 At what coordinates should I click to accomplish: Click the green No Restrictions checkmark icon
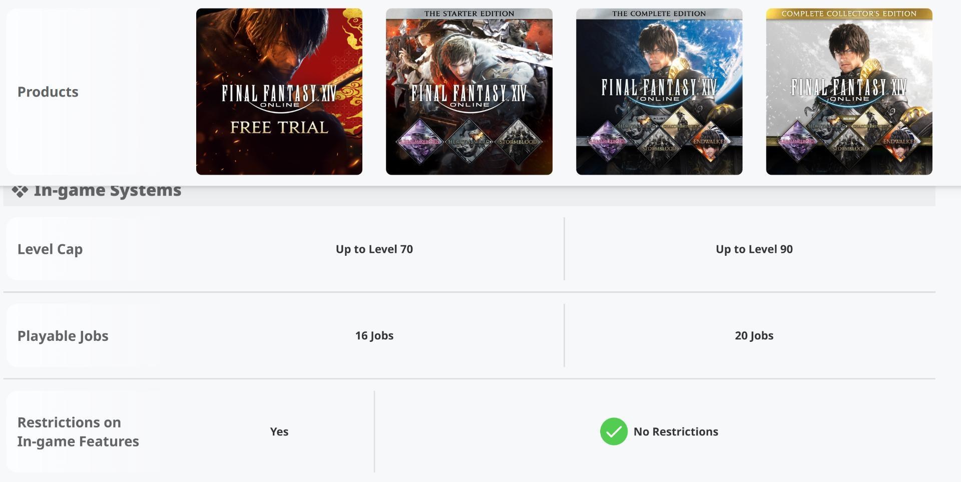(614, 431)
